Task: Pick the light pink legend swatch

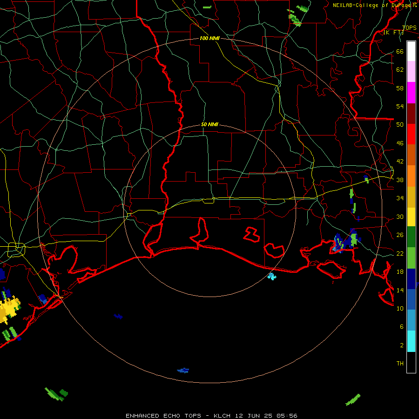Action: pos(411,71)
